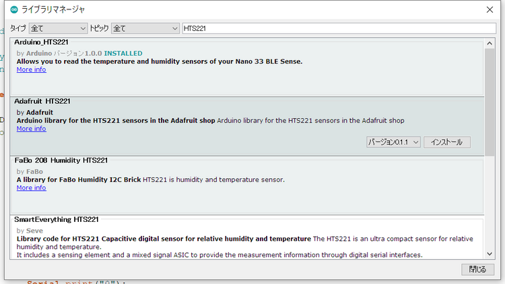Click the ライブラリマネージャ title bar text
Image resolution: width=505 pixels, height=284 pixels.
(x=53, y=9)
